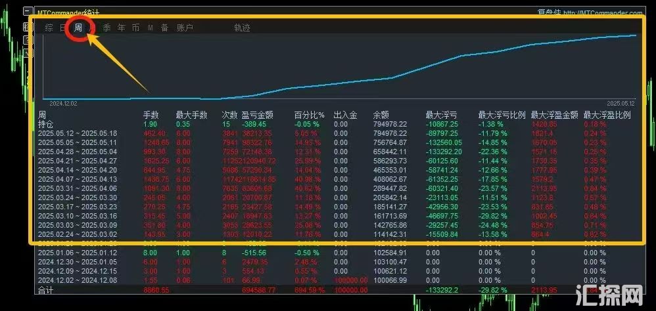Switch to the 综 summary tab

[x=49, y=28]
